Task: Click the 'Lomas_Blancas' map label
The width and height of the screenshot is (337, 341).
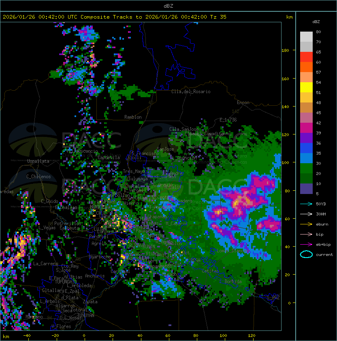Action: pyautogui.click(x=232, y=251)
